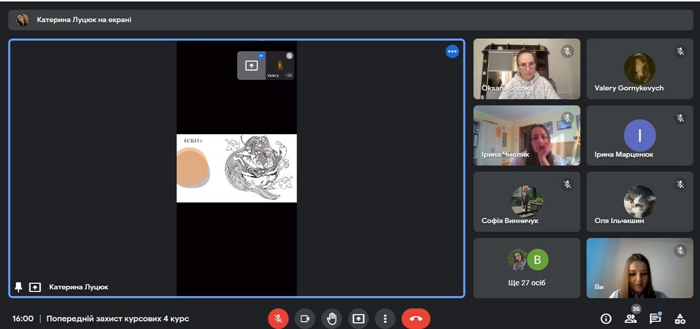The width and height of the screenshot is (700, 329).
Task: Open the chat panel icon
Action: (655, 319)
